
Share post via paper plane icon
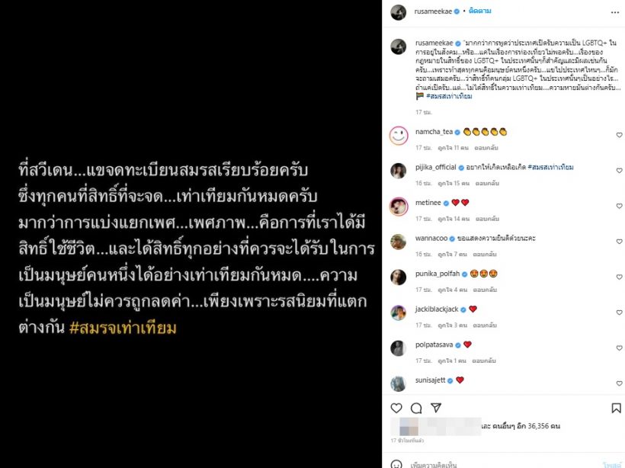[436, 408]
